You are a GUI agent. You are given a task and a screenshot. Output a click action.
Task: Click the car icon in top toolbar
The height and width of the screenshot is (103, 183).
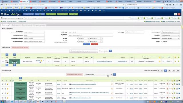point(73,11)
